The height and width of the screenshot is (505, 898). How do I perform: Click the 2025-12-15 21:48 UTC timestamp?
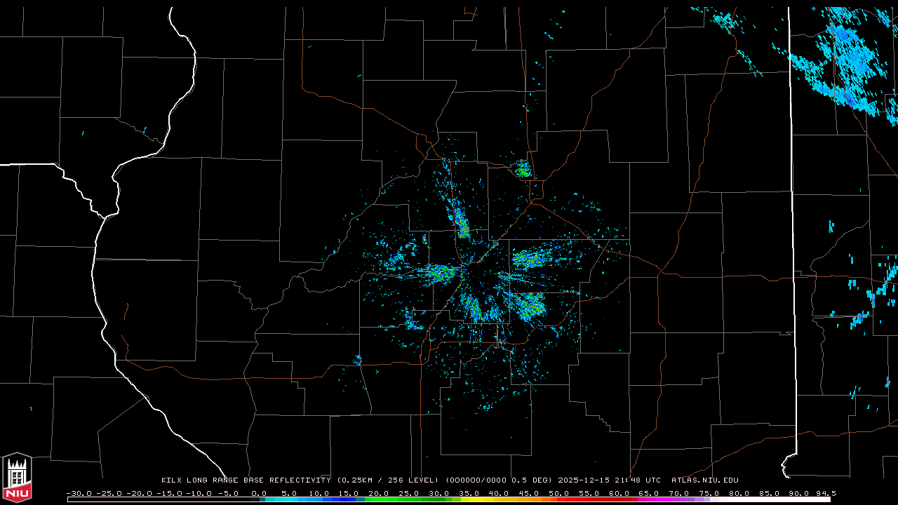point(609,480)
